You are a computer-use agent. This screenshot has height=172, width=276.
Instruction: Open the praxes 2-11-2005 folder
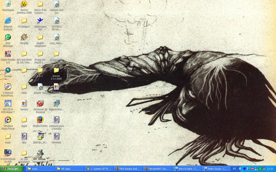pyautogui.click(x=56, y=70)
